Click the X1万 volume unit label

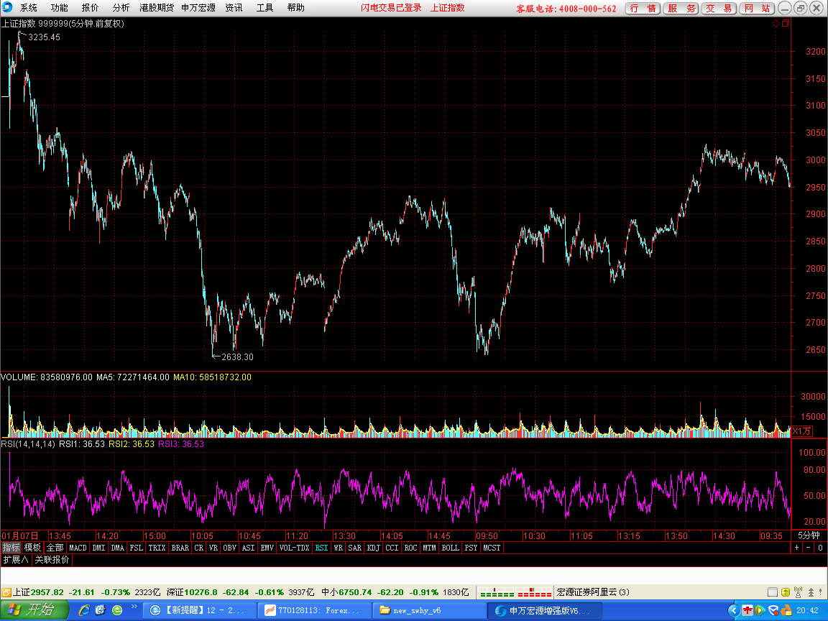pos(801,431)
